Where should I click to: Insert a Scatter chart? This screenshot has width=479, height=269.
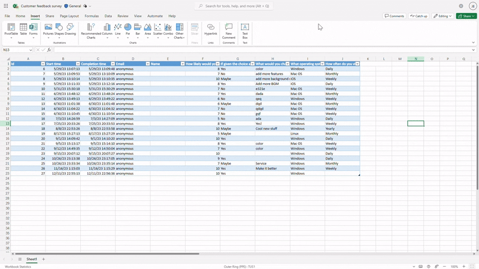[x=157, y=30]
